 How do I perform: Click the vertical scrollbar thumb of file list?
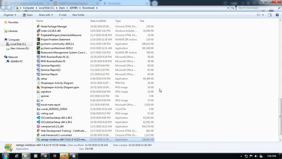click(280, 116)
